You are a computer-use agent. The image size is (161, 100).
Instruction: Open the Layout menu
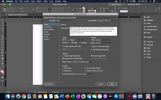[x=27, y=1]
